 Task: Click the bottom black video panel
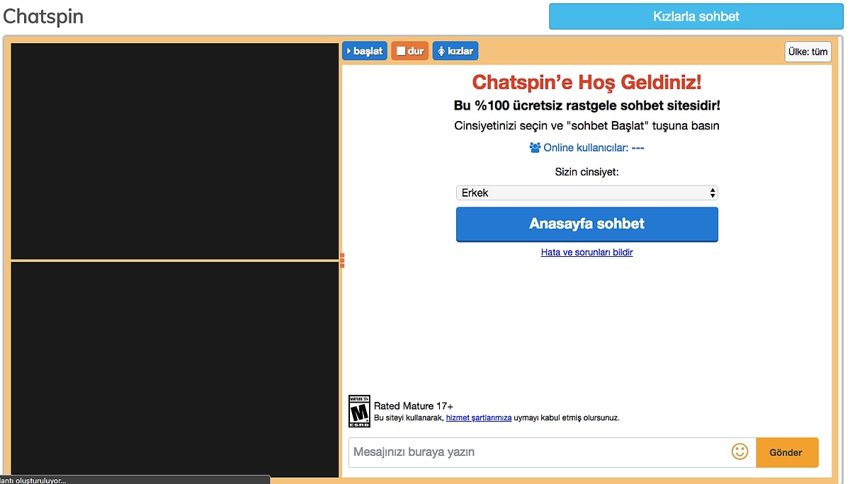click(x=174, y=369)
